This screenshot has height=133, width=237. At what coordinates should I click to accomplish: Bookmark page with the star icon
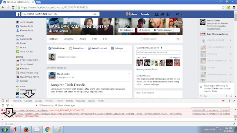tap(223, 7)
